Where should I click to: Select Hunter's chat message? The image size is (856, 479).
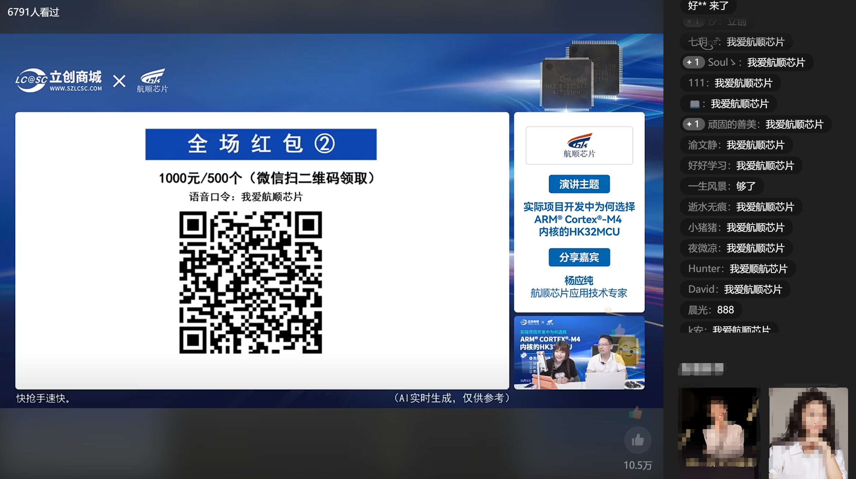(738, 269)
